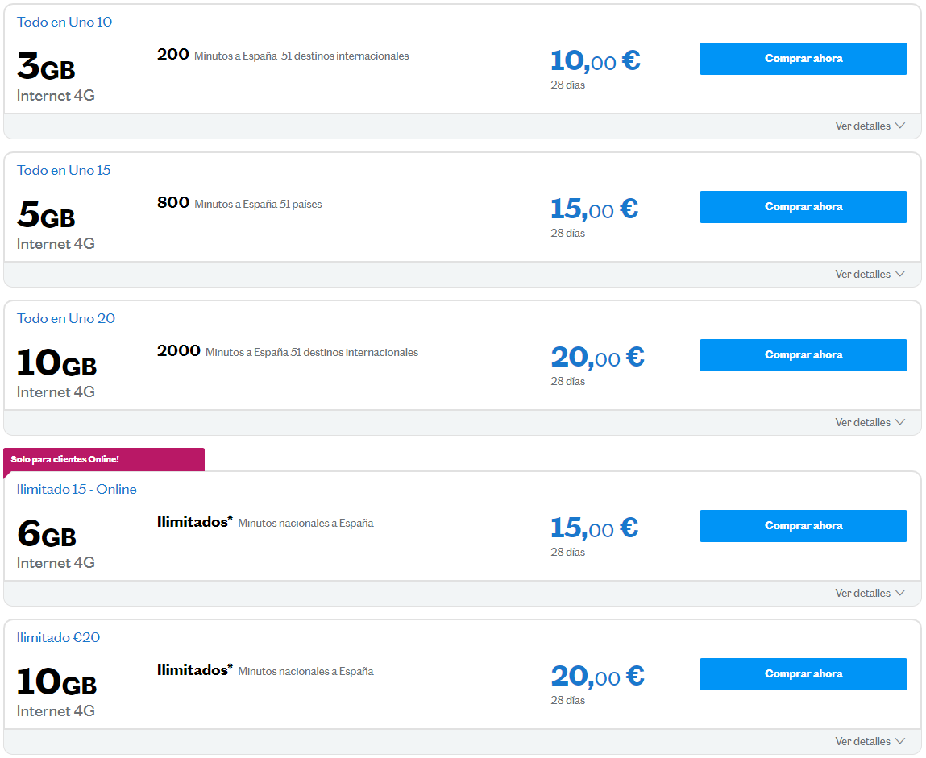Click the Solo para clientes Online banner
The image size is (926, 758).
click(65, 459)
